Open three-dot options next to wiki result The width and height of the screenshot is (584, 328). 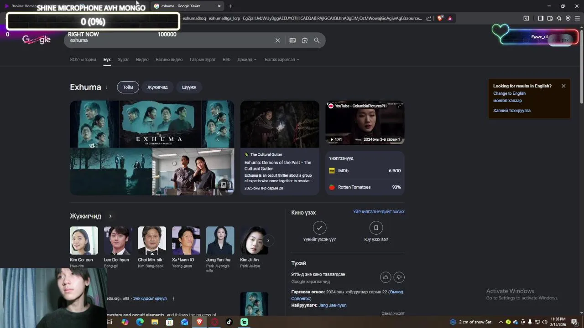pos(173,298)
